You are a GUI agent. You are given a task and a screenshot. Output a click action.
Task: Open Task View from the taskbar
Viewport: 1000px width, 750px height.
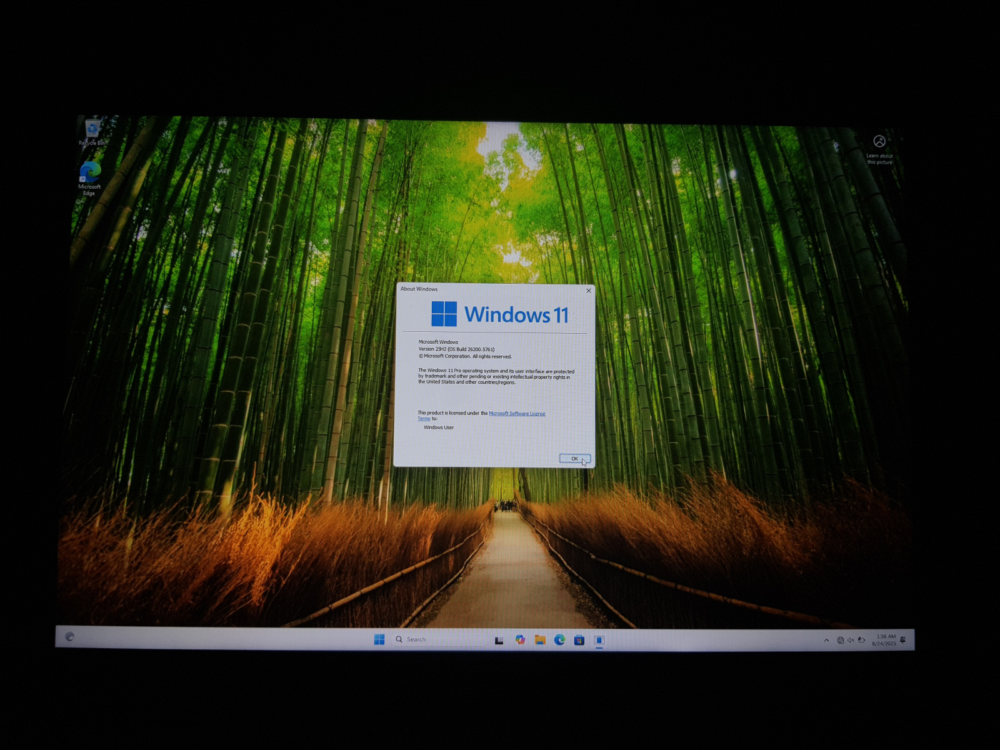[x=499, y=640]
